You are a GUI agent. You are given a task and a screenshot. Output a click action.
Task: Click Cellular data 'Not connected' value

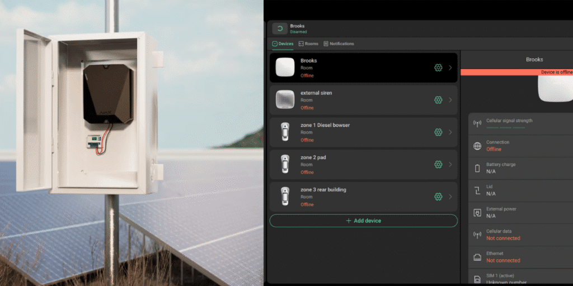pyautogui.click(x=503, y=238)
